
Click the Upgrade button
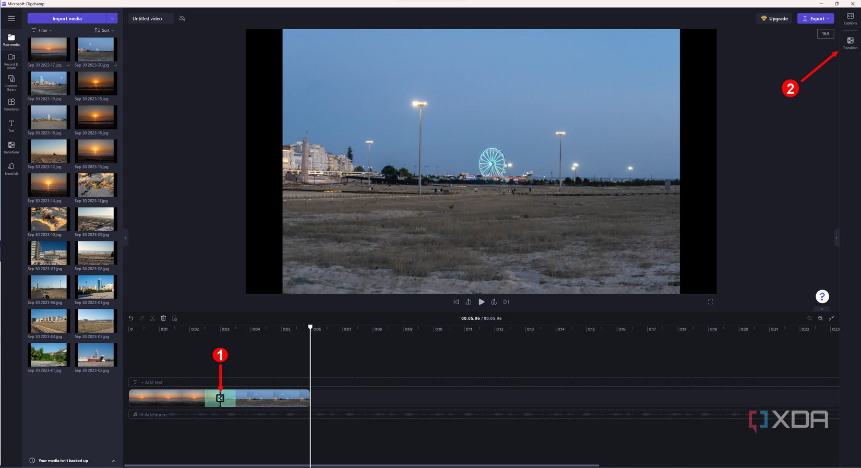[774, 18]
